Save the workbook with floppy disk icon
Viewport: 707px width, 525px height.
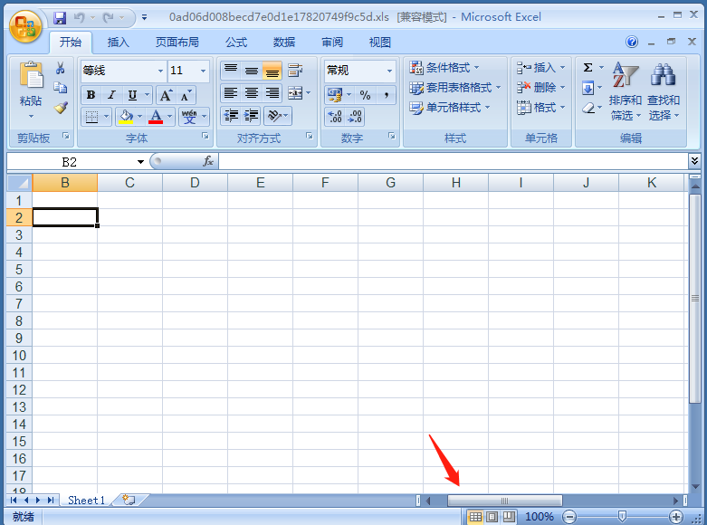[x=60, y=18]
